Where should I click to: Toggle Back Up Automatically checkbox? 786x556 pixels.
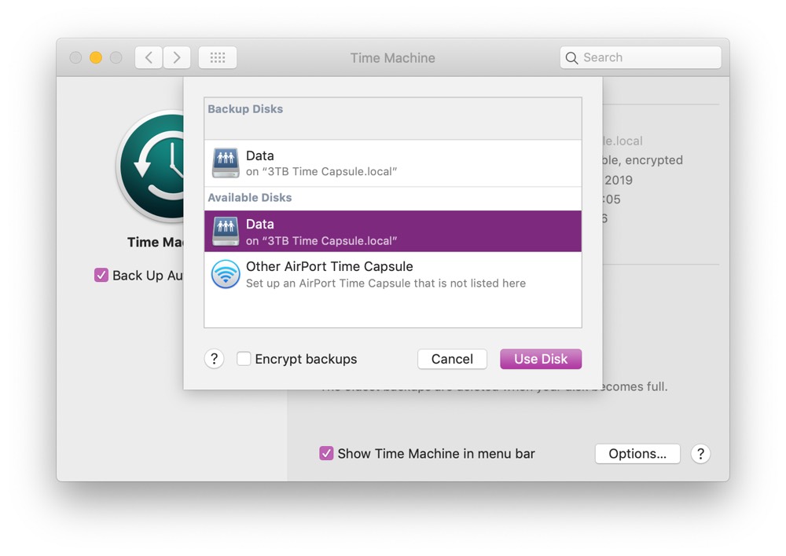coord(101,275)
